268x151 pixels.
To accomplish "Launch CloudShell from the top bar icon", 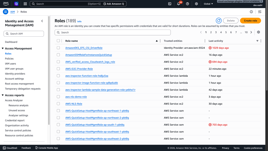I will (170, 4).
